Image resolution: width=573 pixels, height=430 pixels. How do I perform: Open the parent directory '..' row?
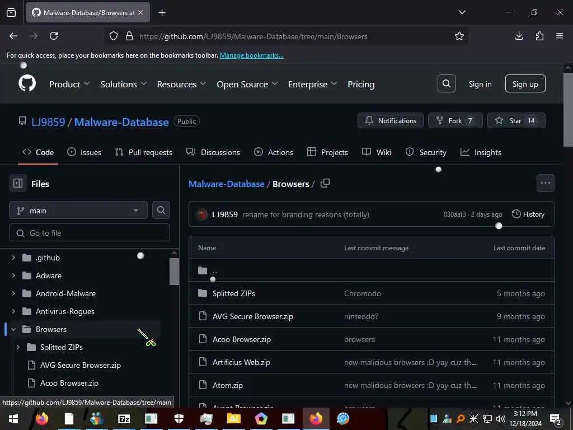click(372, 270)
